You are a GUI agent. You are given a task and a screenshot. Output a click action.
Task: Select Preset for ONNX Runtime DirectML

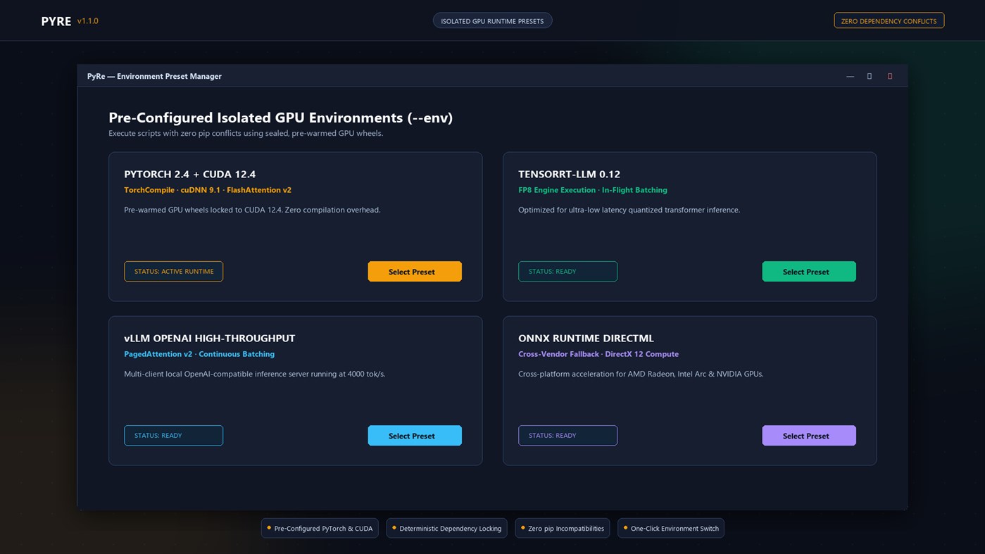[809, 436]
